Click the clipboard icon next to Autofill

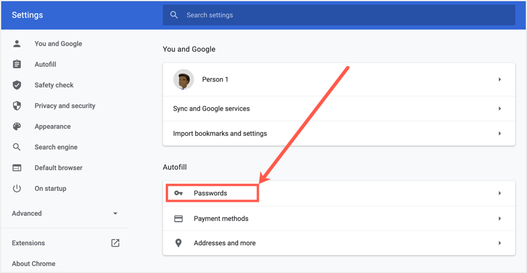17,64
